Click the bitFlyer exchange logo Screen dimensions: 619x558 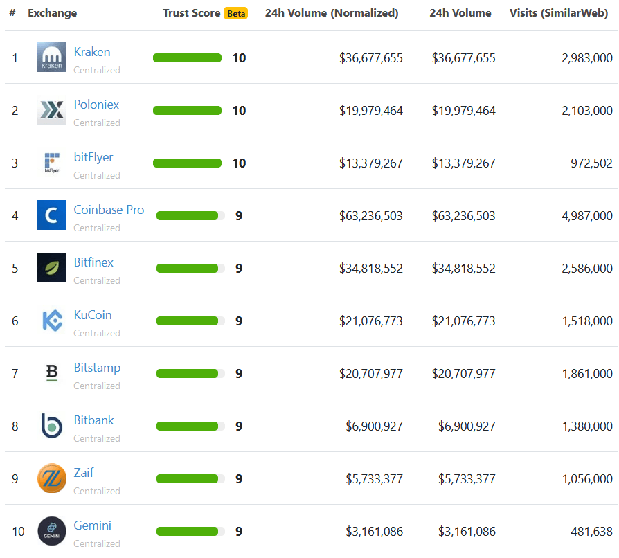[52, 163]
